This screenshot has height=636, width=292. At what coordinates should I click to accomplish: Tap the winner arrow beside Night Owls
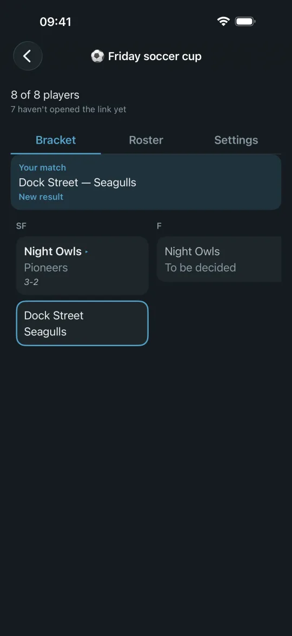(x=87, y=252)
